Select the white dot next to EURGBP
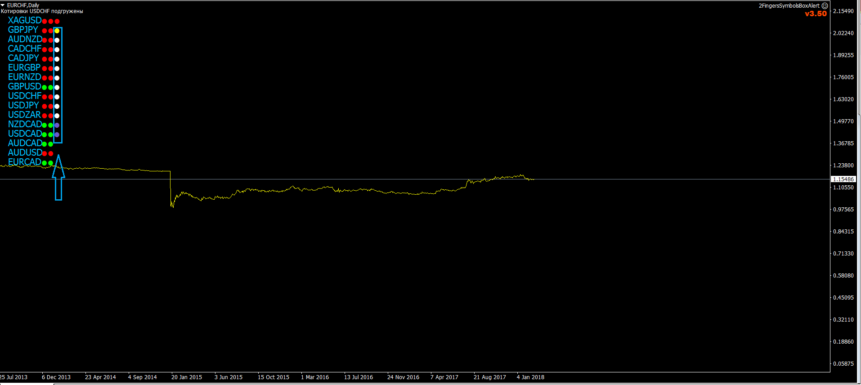This screenshot has height=385, width=861. pos(57,69)
